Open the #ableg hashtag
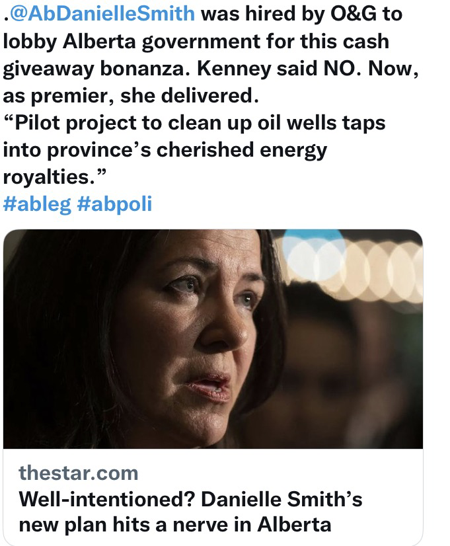The width and height of the screenshot is (450, 546). coord(36,204)
